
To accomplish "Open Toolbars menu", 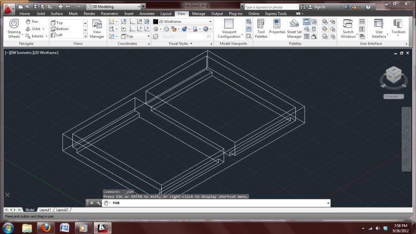I will point(398,27).
